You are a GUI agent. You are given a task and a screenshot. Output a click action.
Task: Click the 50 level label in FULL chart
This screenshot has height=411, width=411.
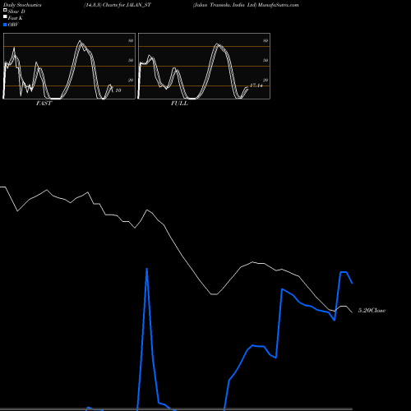[266, 60]
